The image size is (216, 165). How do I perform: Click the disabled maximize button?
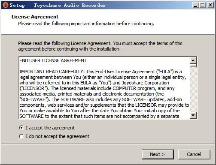[203, 5]
